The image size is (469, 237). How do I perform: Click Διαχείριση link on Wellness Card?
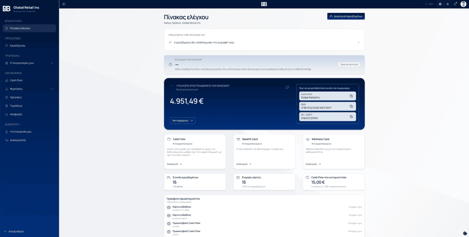pyautogui.click(x=313, y=164)
